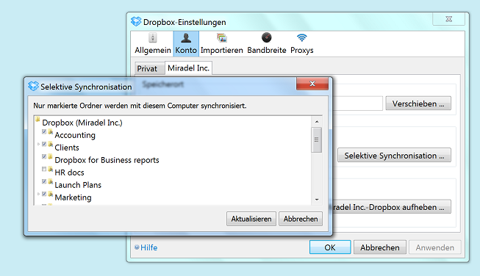Click the Selektive Synchronisation ... button
The height and width of the screenshot is (276, 480).
pyautogui.click(x=394, y=156)
